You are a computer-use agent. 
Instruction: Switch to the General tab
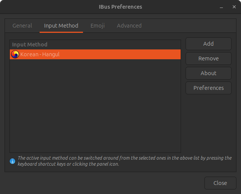click(x=22, y=26)
